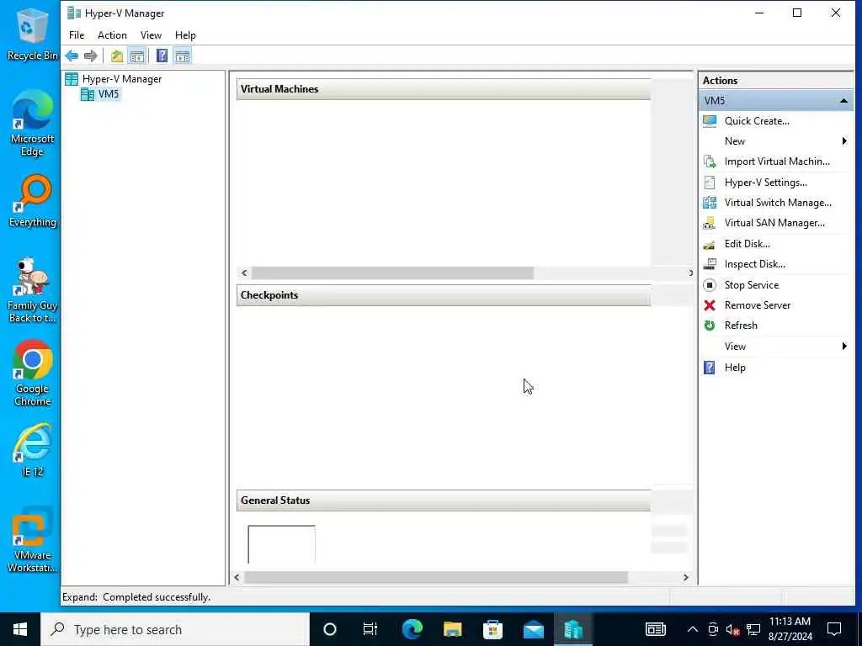Click the taskbar clock showing 11:13 AM
The height and width of the screenshot is (646, 862).
790,629
